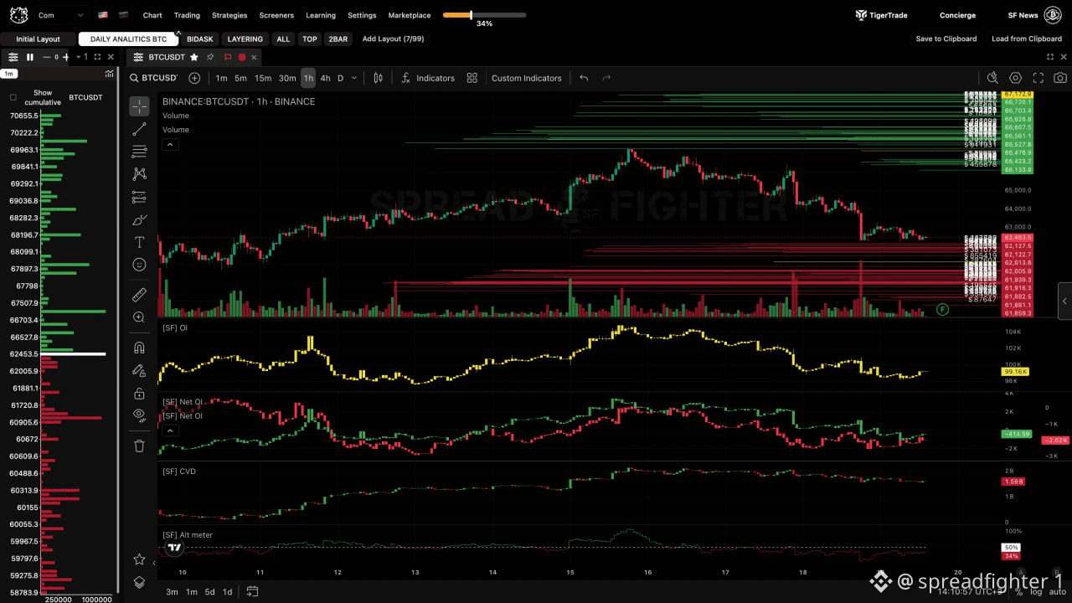Open the Screeners menu

coord(276,15)
